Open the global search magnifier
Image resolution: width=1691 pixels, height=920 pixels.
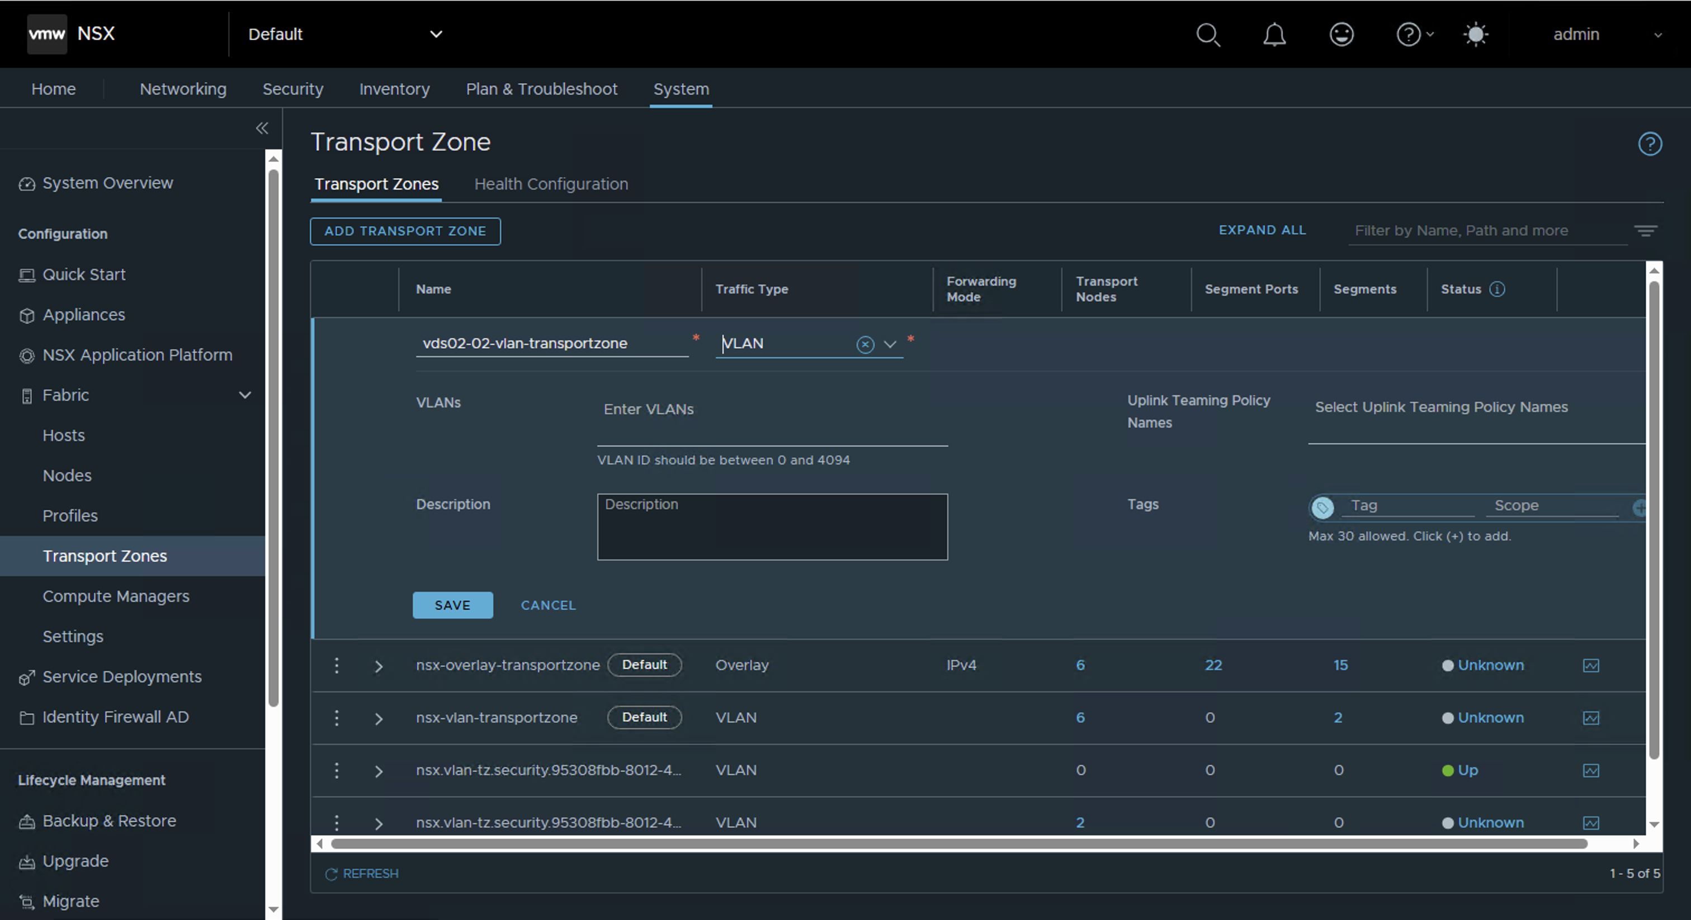tap(1208, 34)
